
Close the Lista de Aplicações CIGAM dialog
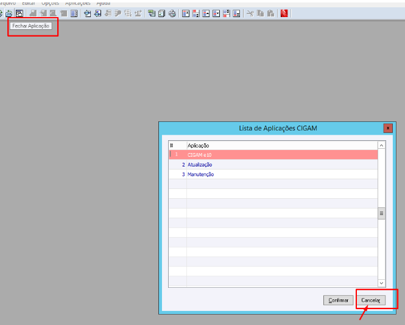[x=388, y=128]
